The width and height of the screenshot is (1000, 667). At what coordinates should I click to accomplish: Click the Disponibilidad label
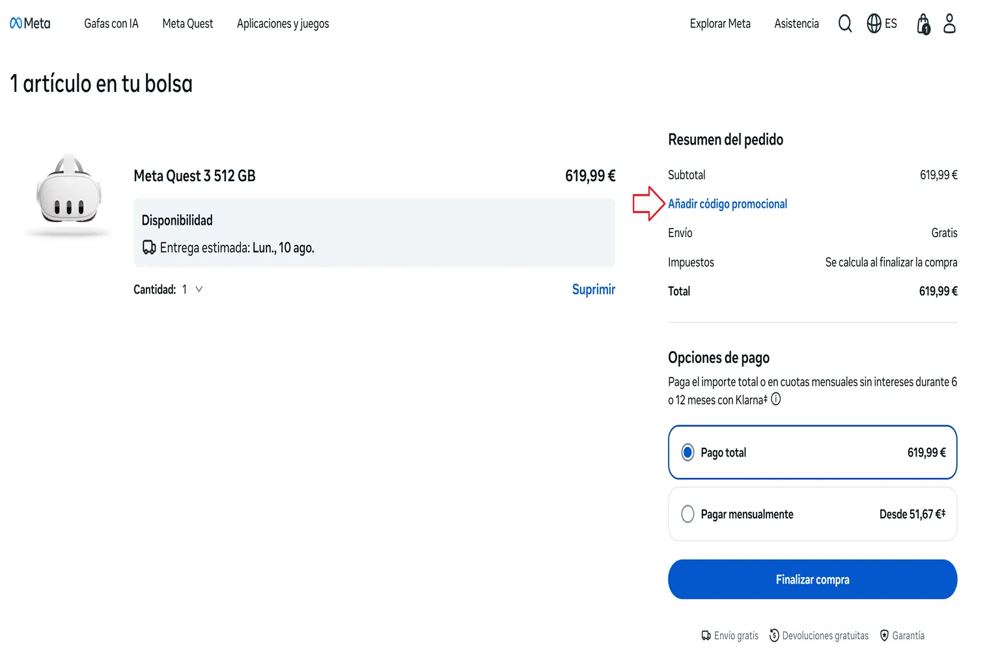click(x=177, y=220)
